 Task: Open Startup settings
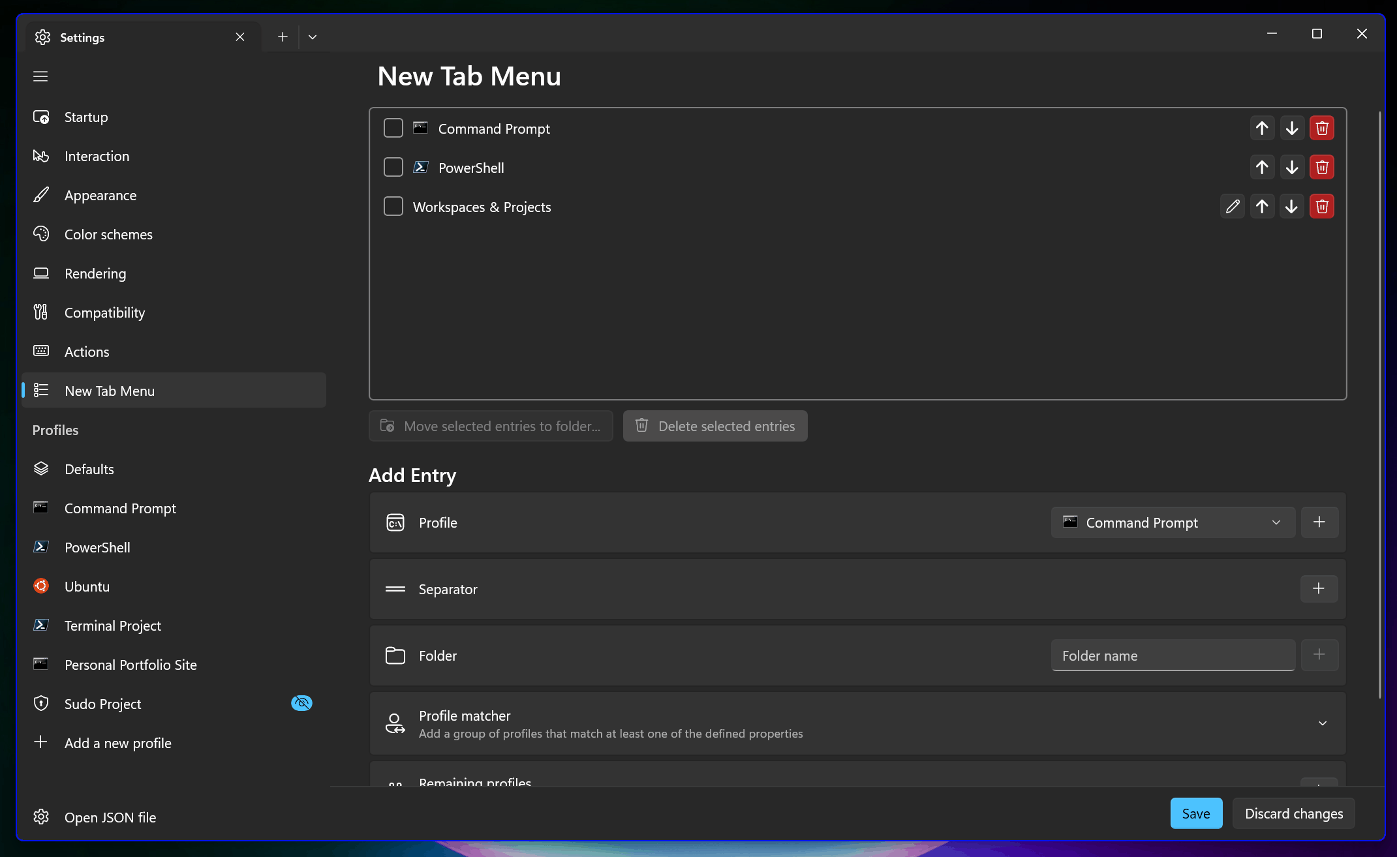coord(174,117)
